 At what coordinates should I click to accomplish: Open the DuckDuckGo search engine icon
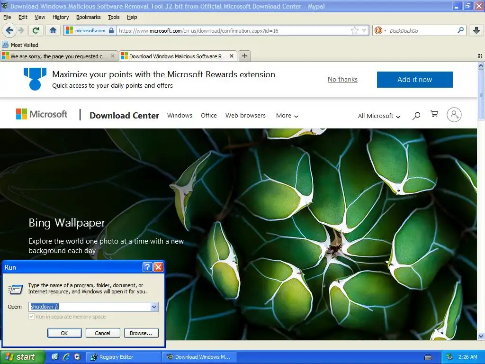point(378,30)
